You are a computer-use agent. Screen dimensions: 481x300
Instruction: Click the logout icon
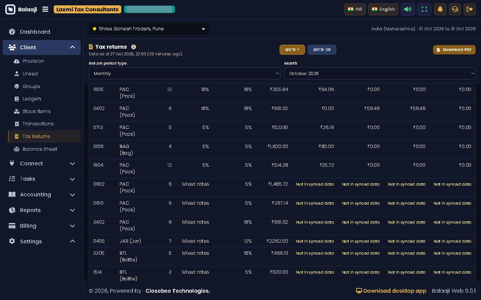[470, 9]
